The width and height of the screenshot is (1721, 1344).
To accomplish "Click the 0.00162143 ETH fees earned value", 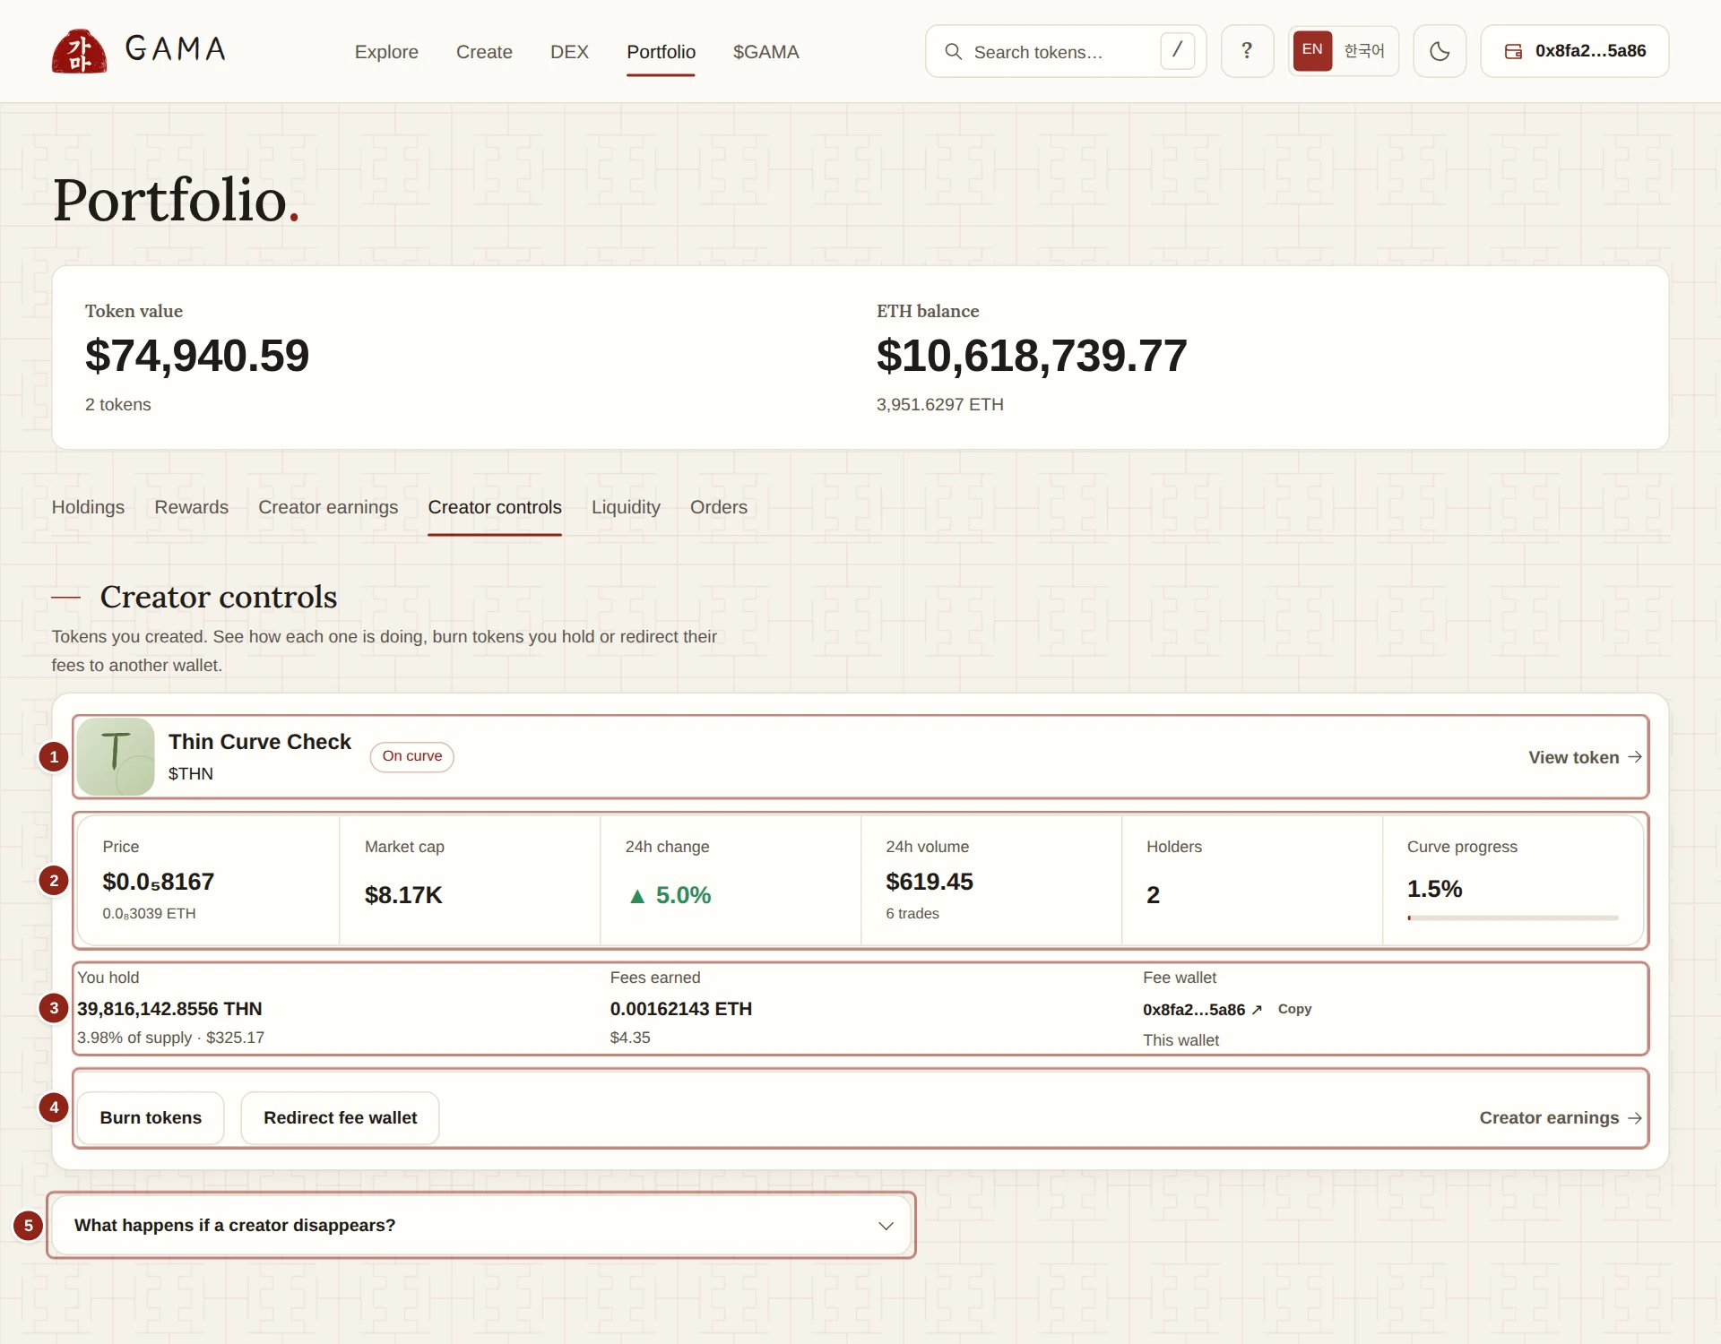I will [680, 1009].
